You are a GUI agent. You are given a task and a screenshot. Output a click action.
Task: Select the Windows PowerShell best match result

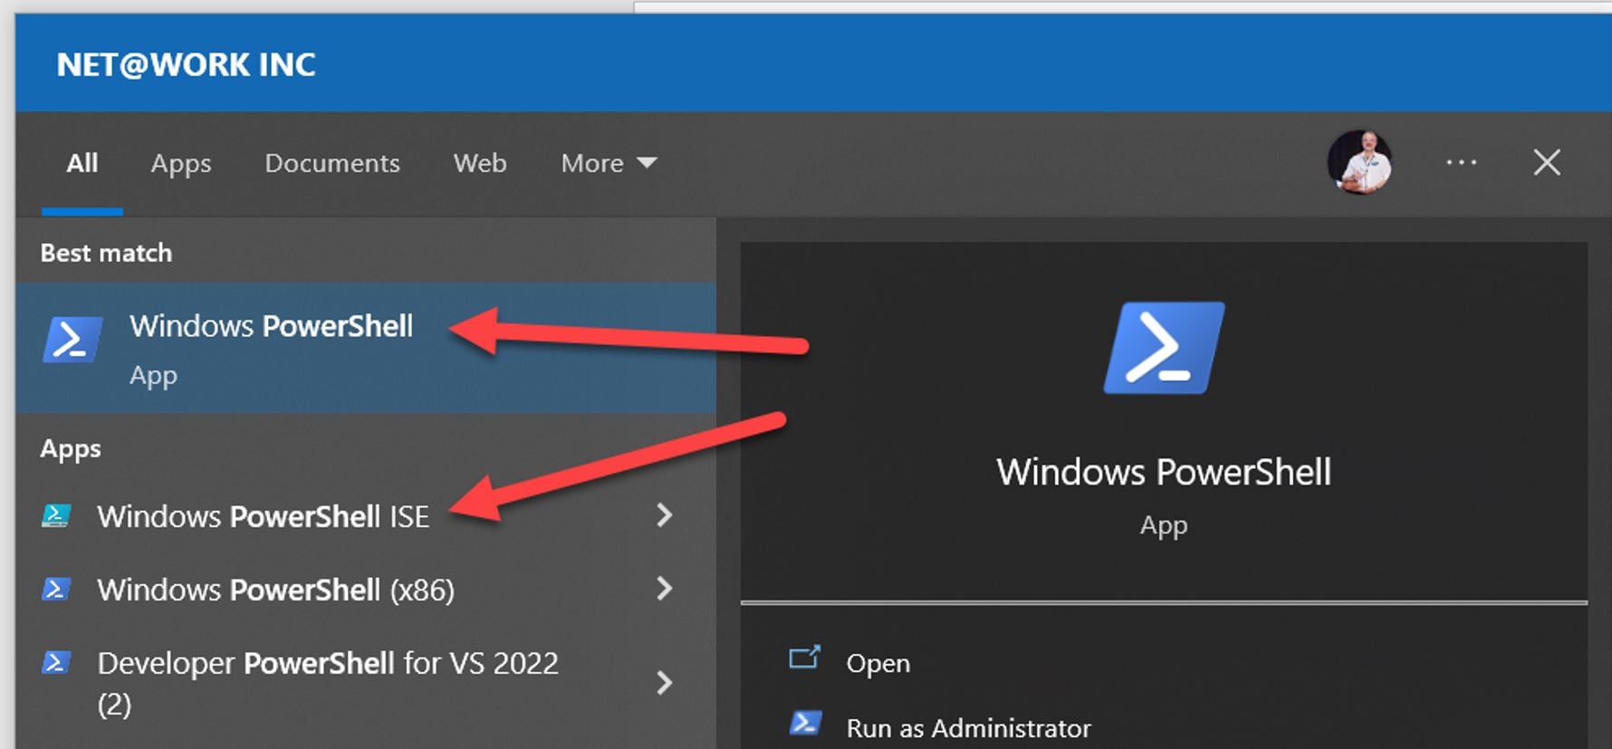(x=366, y=348)
